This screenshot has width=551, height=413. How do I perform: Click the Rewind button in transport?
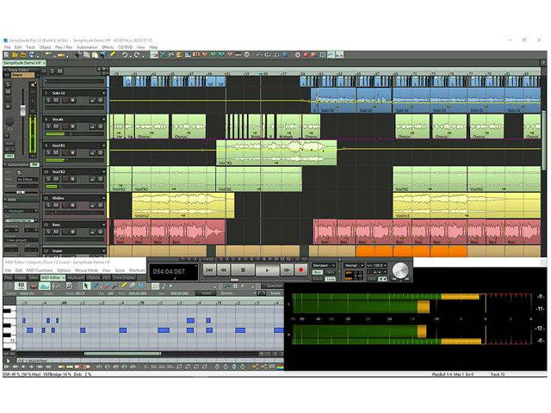(x=223, y=270)
